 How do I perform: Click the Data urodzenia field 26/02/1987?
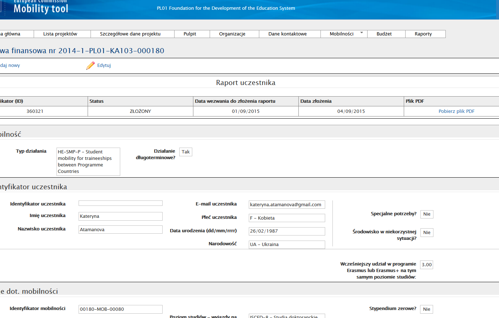pyautogui.click(x=287, y=231)
